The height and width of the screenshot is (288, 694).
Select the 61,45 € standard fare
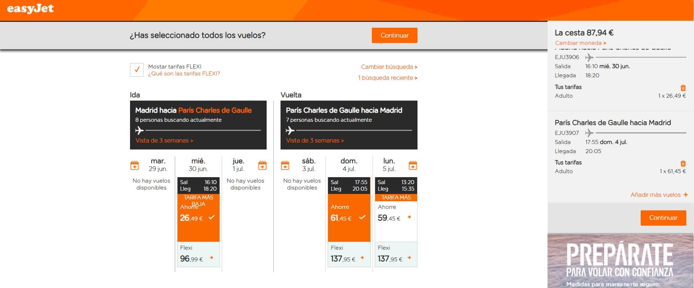349,218
